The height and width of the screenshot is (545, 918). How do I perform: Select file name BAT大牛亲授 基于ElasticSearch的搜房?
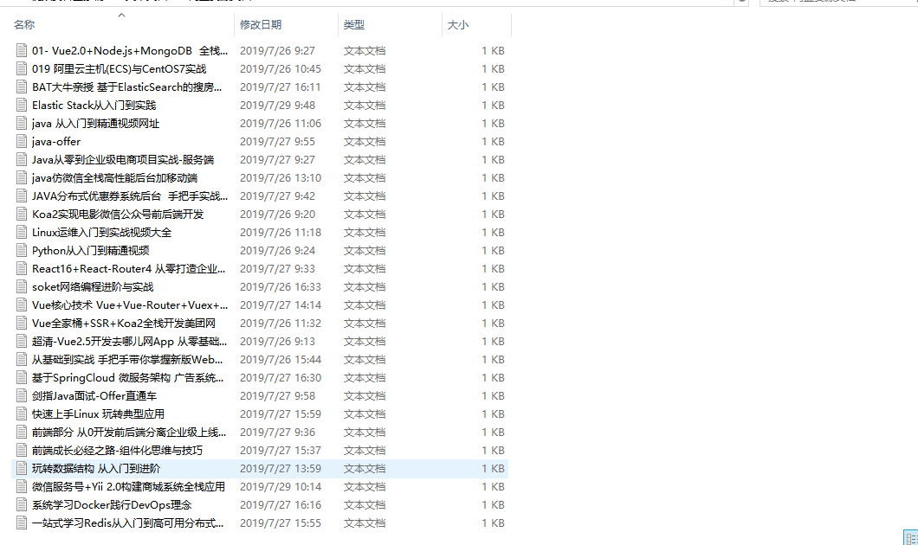click(127, 87)
